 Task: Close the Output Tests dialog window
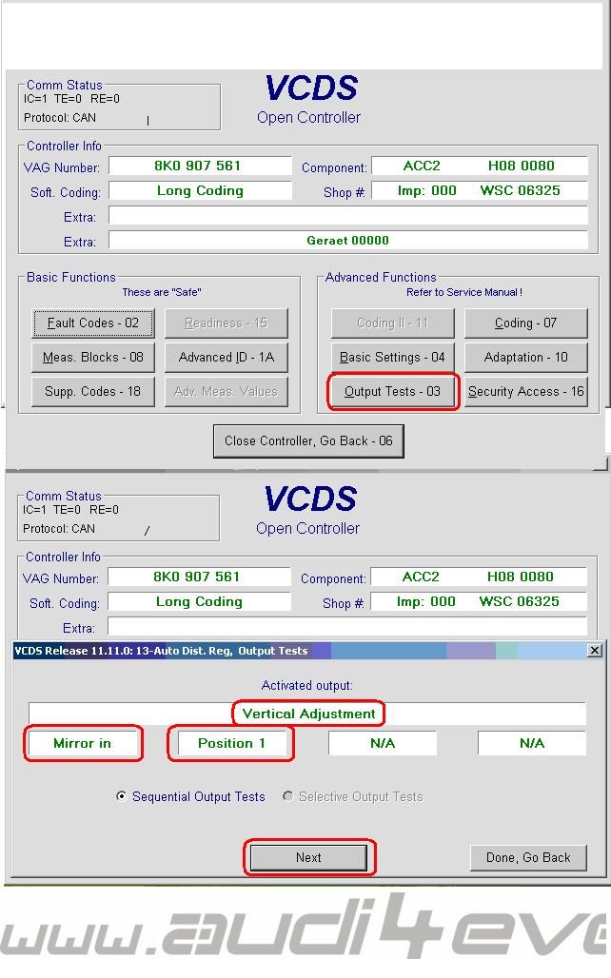[595, 651]
